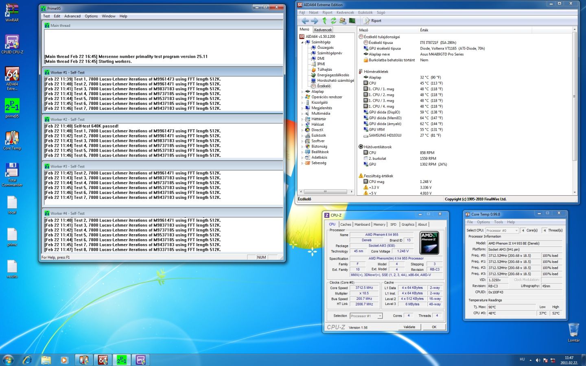Viewport: 586px width, 366px height.
Task: Click the volume speaker tray icon
Action: (538, 360)
